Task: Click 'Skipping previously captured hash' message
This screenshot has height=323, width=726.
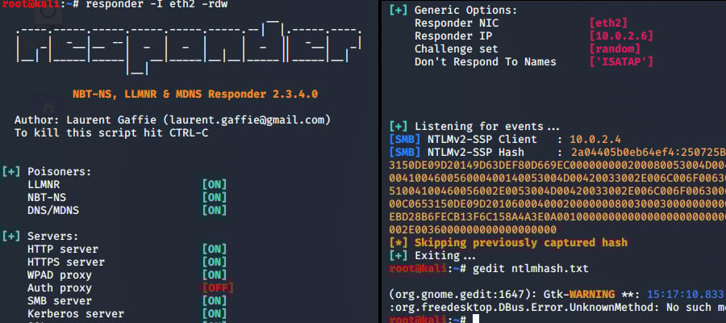Action: pos(521,243)
